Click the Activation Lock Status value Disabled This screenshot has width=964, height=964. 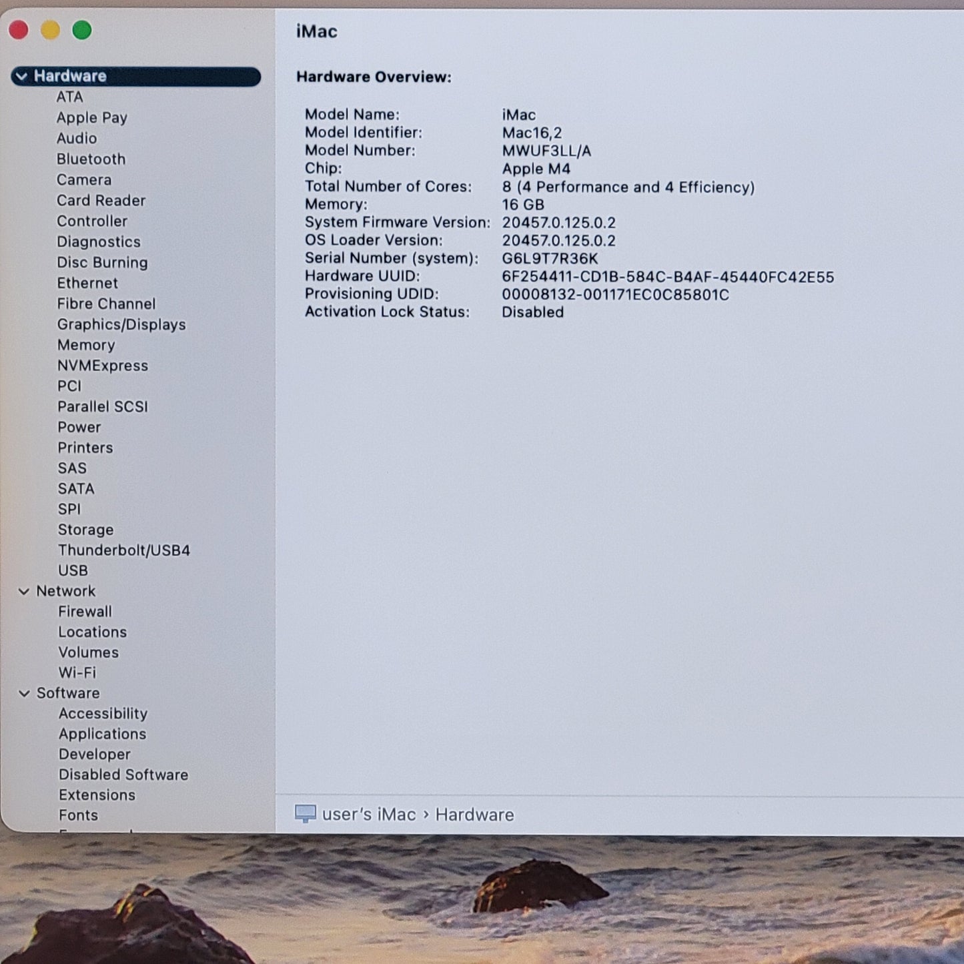pyautogui.click(x=532, y=312)
